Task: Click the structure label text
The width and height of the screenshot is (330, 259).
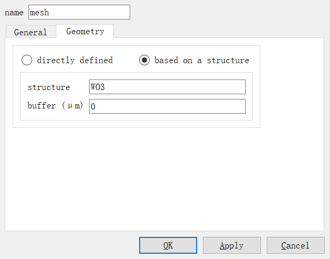Action: tap(48, 87)
